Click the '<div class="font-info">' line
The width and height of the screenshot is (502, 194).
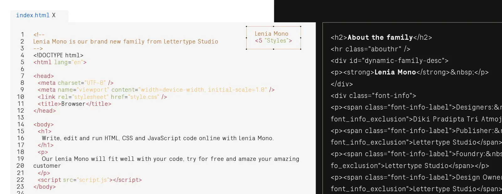373,95
